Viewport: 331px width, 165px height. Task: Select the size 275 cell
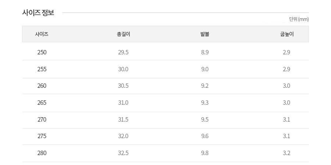(42, 136)
